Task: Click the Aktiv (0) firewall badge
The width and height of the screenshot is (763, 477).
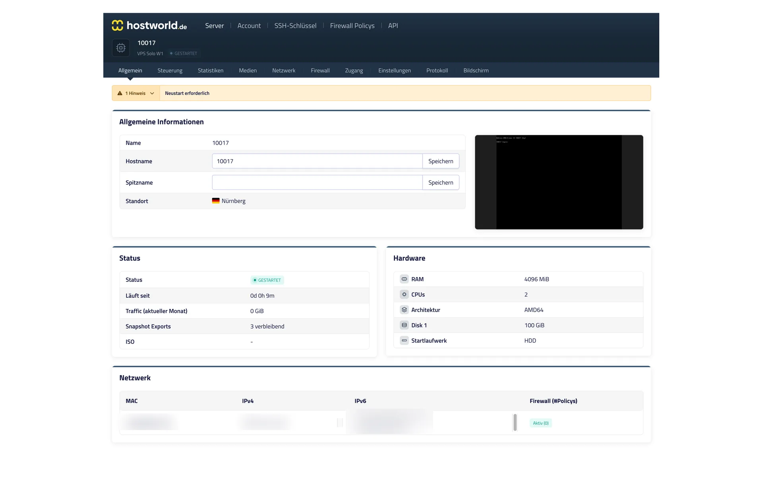Action: 540,423
